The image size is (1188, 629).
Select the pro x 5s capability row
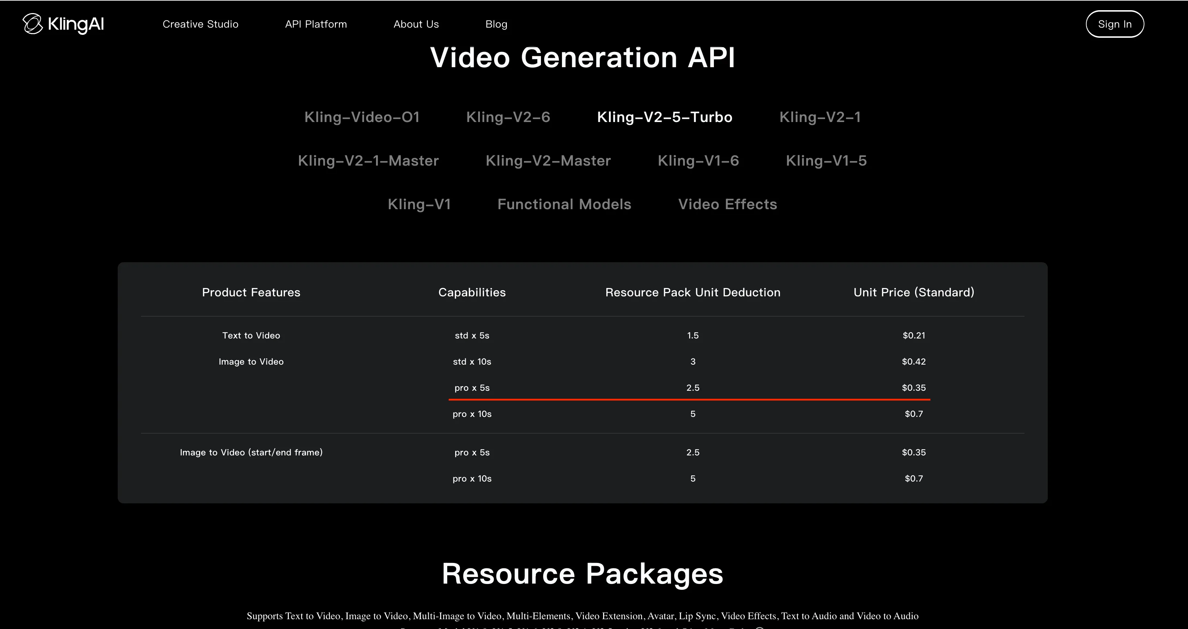tap(472, 388)
